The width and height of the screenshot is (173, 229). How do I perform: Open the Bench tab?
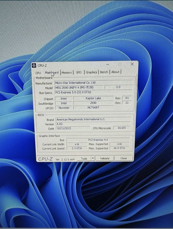[104, 72]
